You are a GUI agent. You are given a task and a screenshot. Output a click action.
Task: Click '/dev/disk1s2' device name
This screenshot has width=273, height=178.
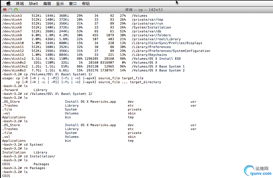coord(14,59)
